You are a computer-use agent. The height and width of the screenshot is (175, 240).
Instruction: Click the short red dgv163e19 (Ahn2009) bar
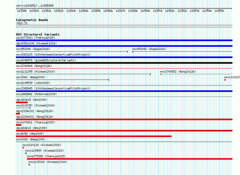click(22, 102)
